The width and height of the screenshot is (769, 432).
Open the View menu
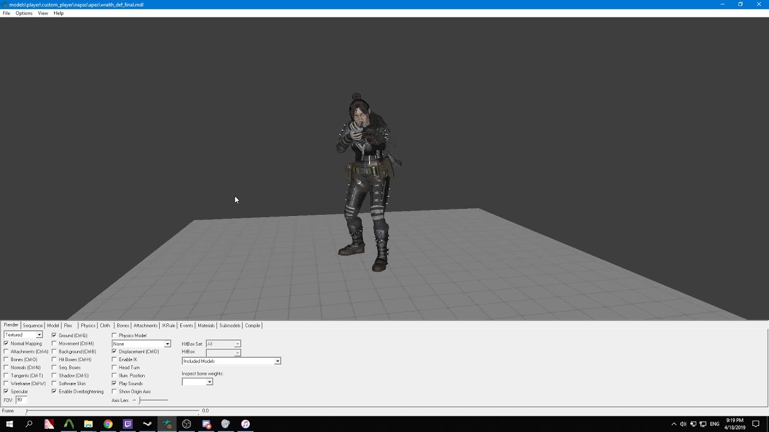coord(43,13)
